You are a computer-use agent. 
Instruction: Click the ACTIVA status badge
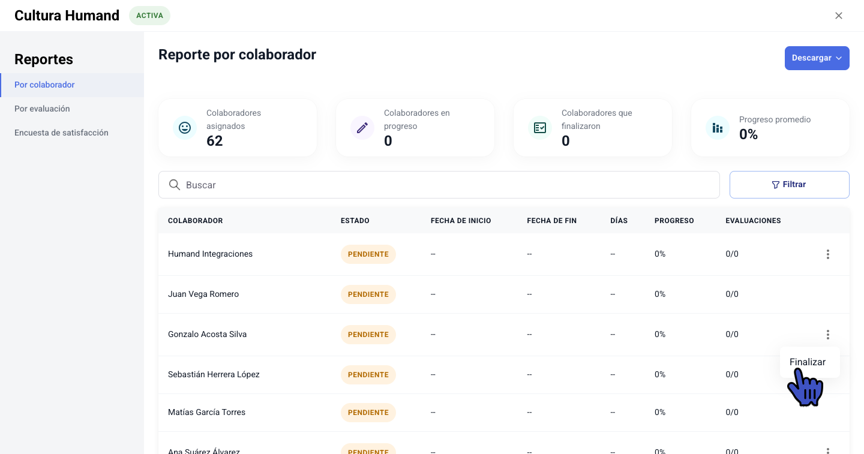coord(149,16)
